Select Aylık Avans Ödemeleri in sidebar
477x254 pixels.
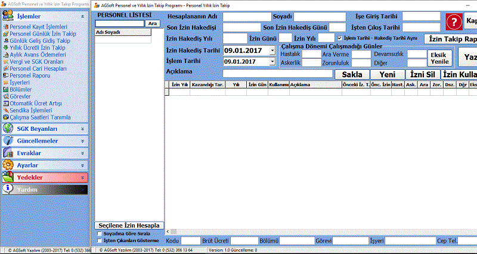coord(39,54)
